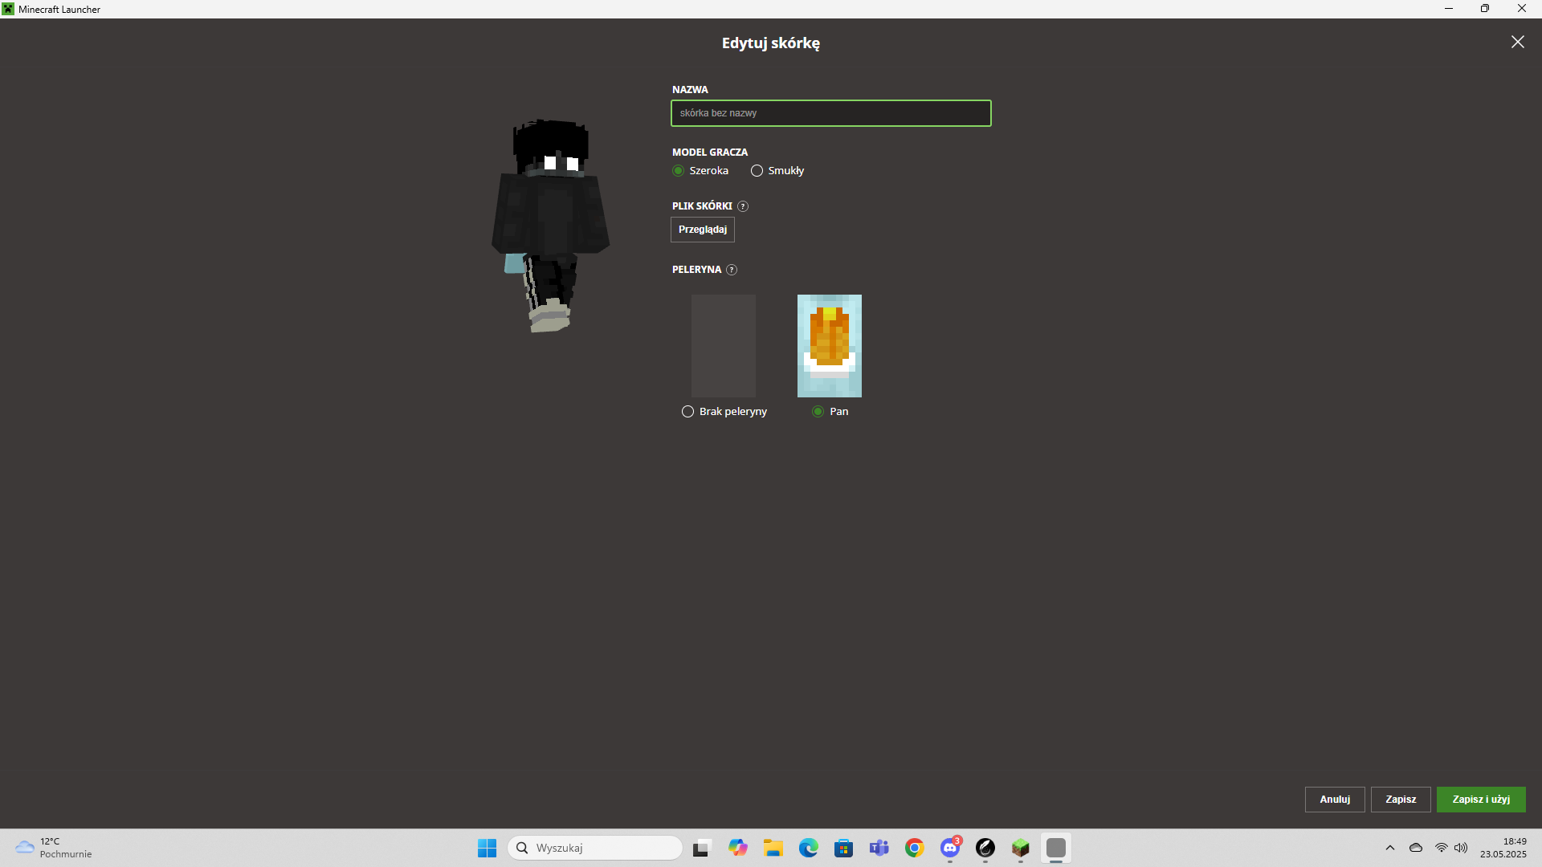Open Google Chrome from the taskbar

coord(915,848)
